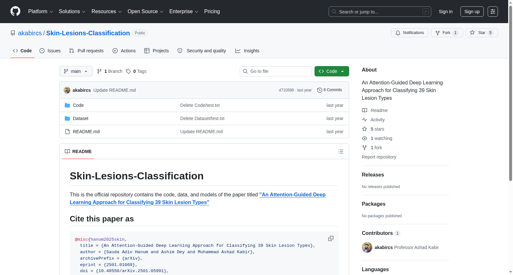Open the 1 Branch link
The height and width of the screenshot is (275, 513).
click(110, 71)
